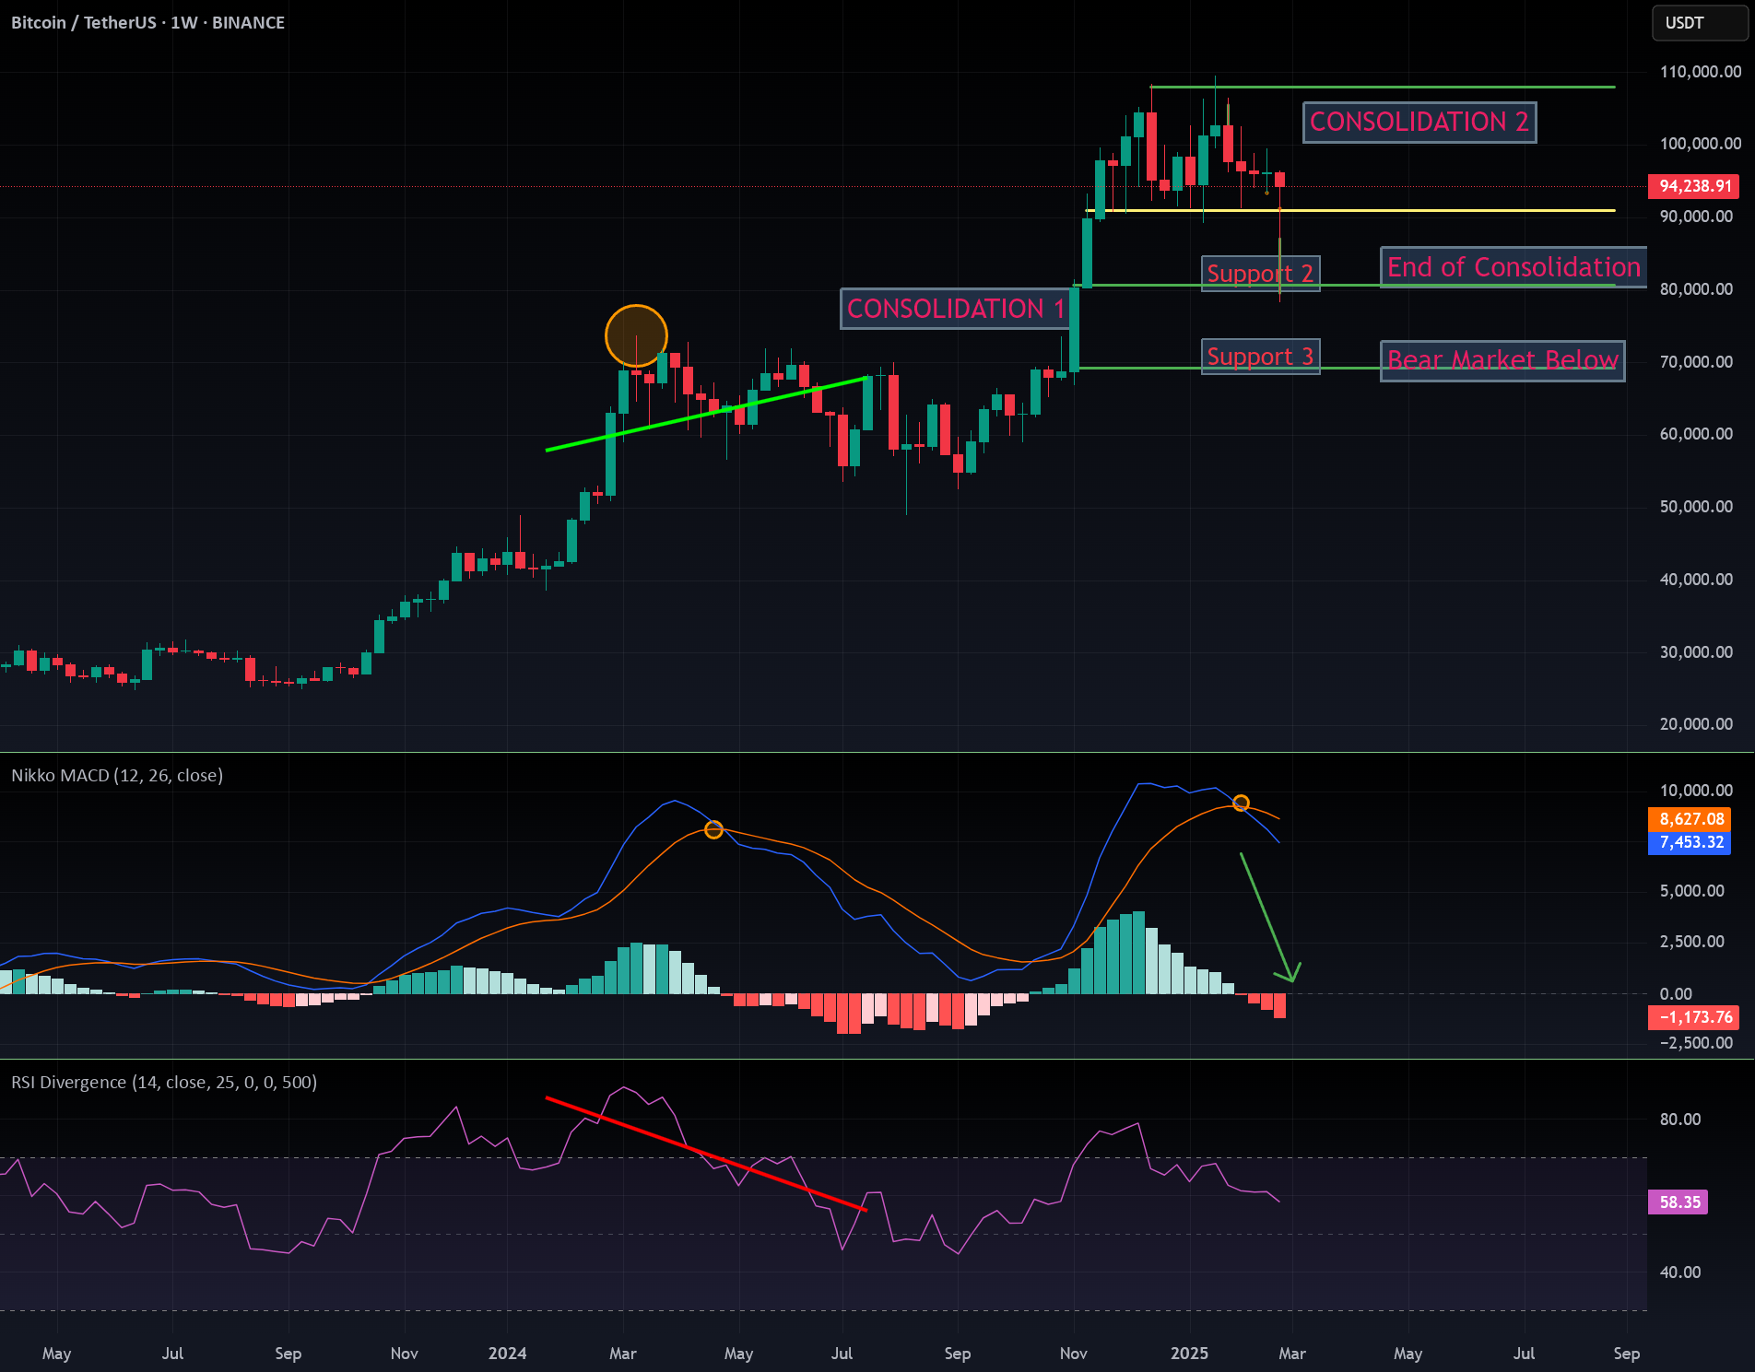
Task: Click the MACD axis label -2,500.00
Action: [x=1696, y=1043]
